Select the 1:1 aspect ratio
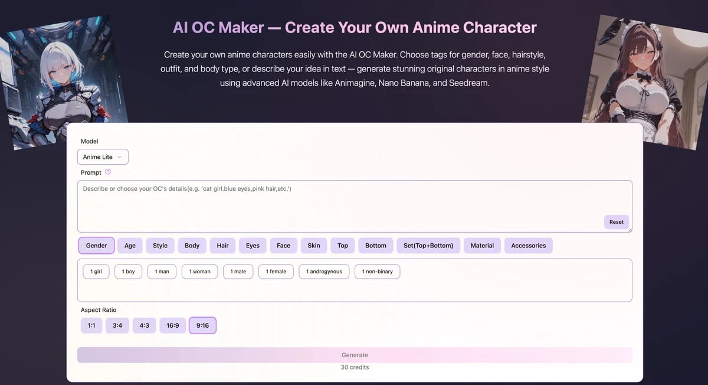Viewport: 708px width, 385px height. pos(91,325)
